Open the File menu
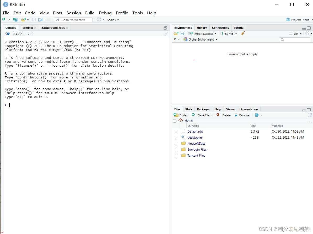The image size is (313, 234). [6, 13]
